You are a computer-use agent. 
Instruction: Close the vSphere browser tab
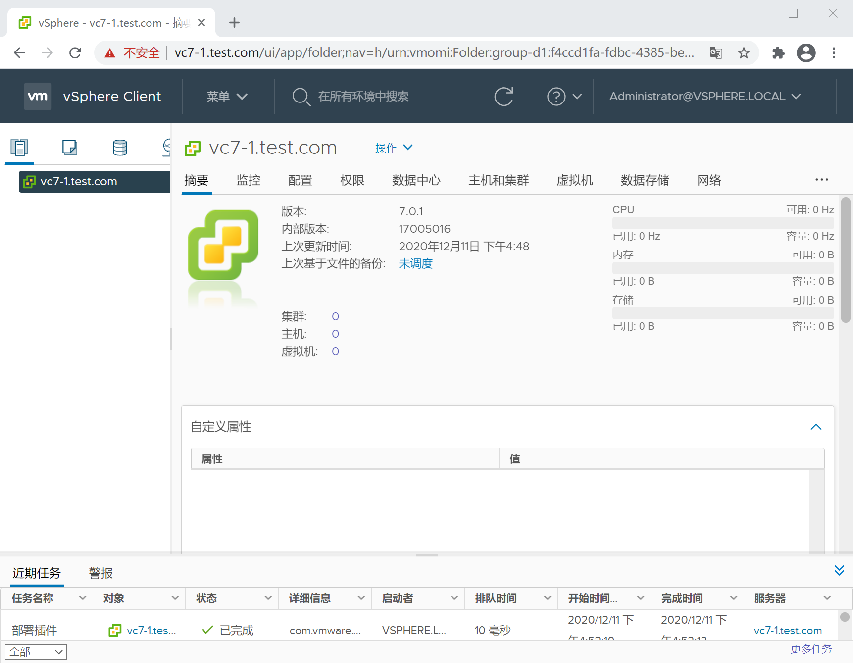click(x=201, y=23)
